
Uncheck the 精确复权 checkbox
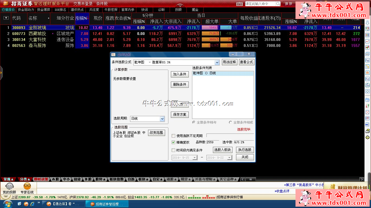174,142
